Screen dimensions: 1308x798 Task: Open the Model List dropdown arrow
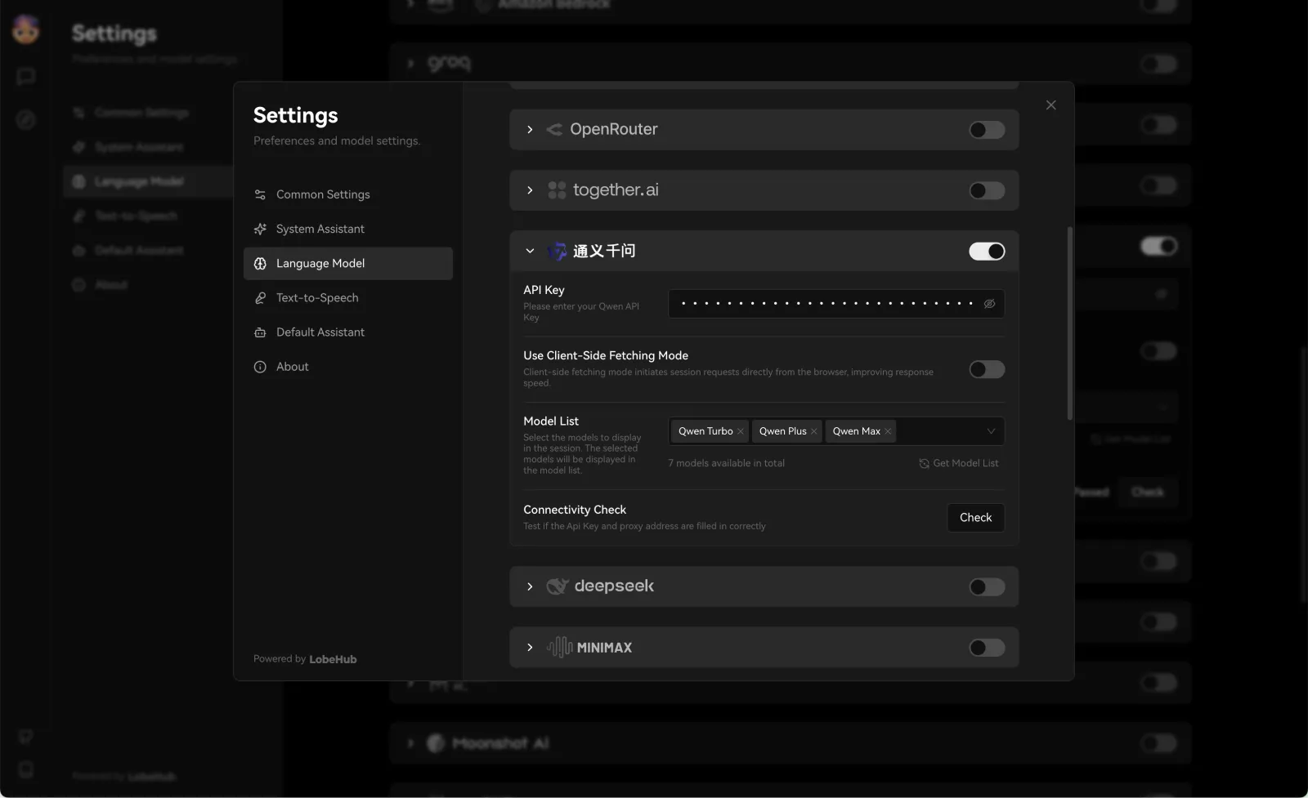click(x=991, y=431)
